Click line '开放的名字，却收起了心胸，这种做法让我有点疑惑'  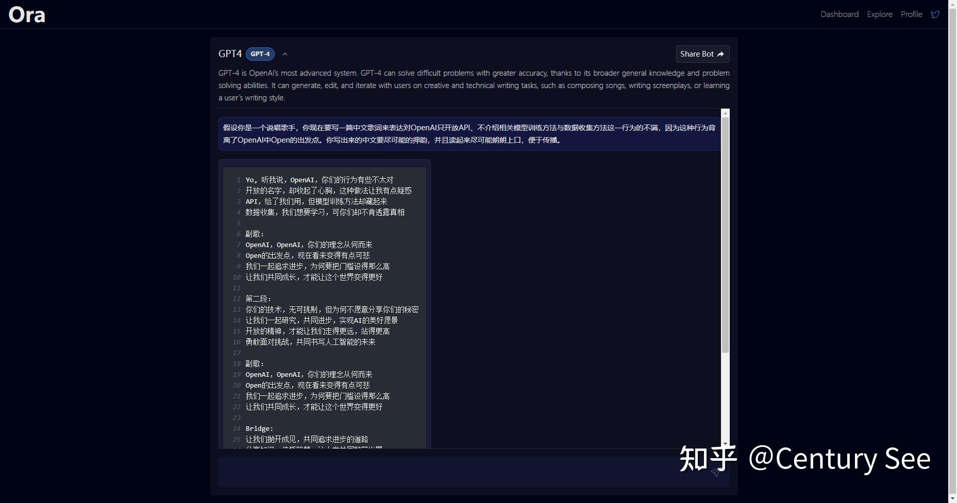click(328, 191)
